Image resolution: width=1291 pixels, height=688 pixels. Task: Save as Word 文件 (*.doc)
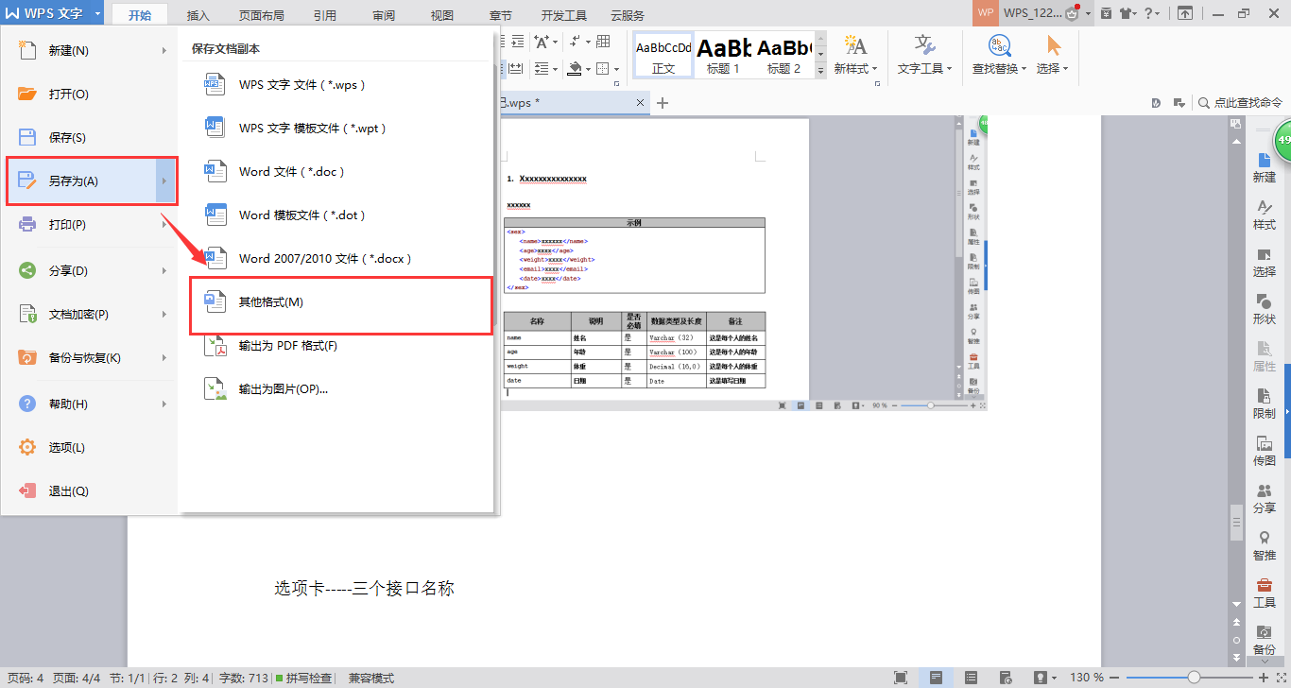click(x=338, y=171)
